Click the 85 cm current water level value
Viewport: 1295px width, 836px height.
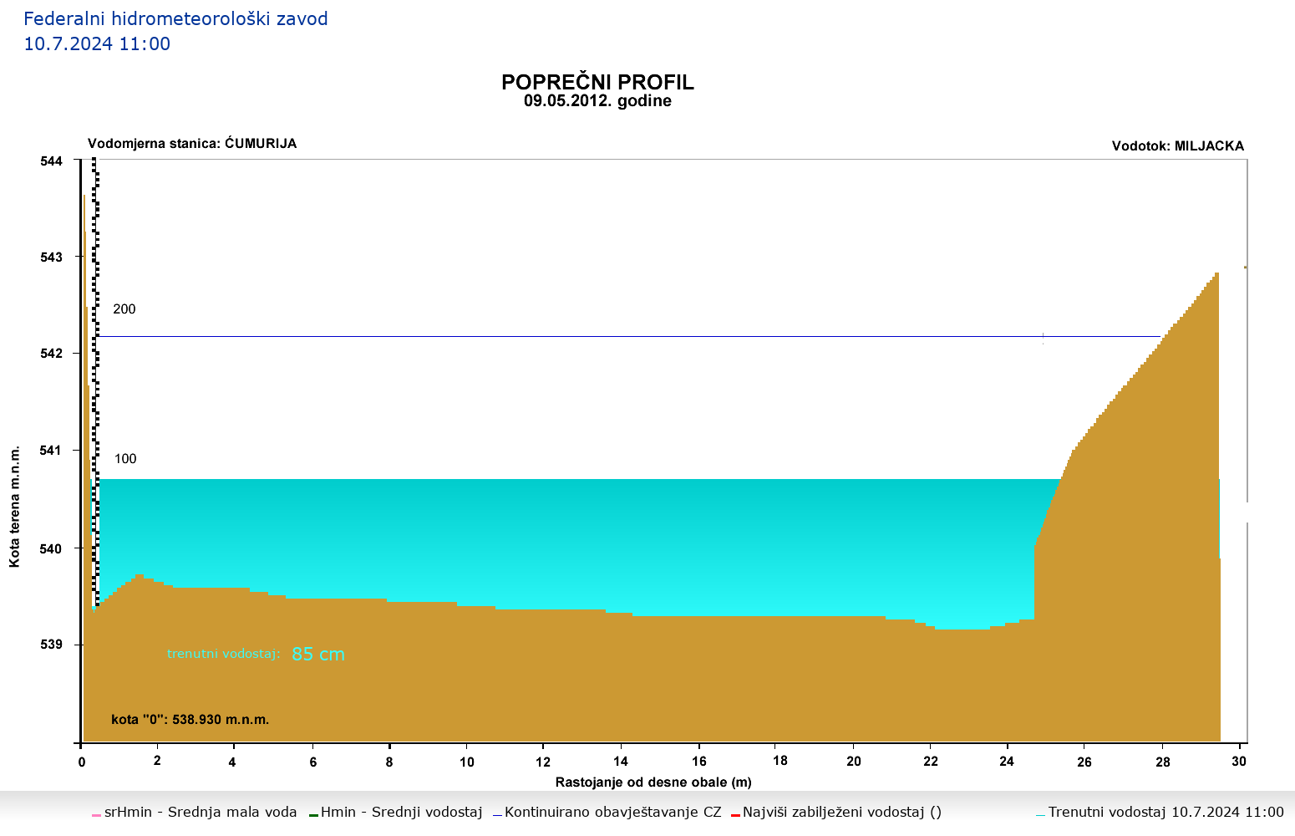point(318,655)
